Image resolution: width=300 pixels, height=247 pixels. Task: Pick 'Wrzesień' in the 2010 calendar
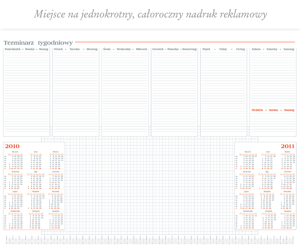coord(56,192)
